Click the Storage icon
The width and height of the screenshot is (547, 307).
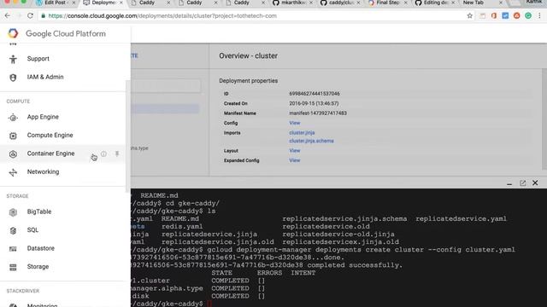point(13,267)
